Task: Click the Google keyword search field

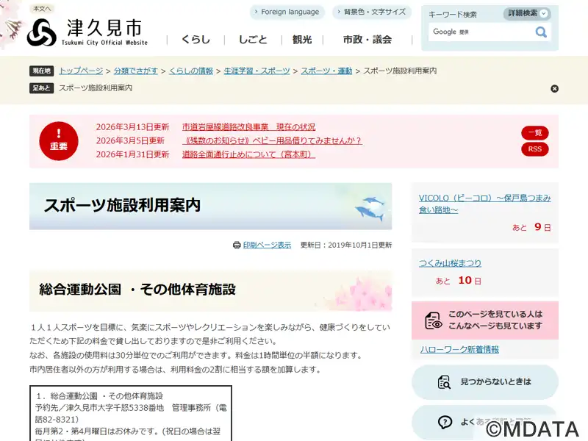Action: pos(481,32)
